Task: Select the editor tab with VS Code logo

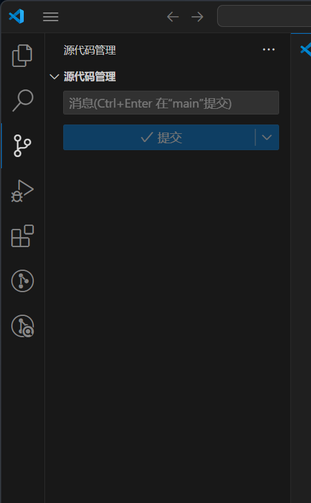Action: click(x=305, y=49)
